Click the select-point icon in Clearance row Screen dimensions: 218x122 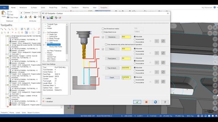(x=157, y=41)
